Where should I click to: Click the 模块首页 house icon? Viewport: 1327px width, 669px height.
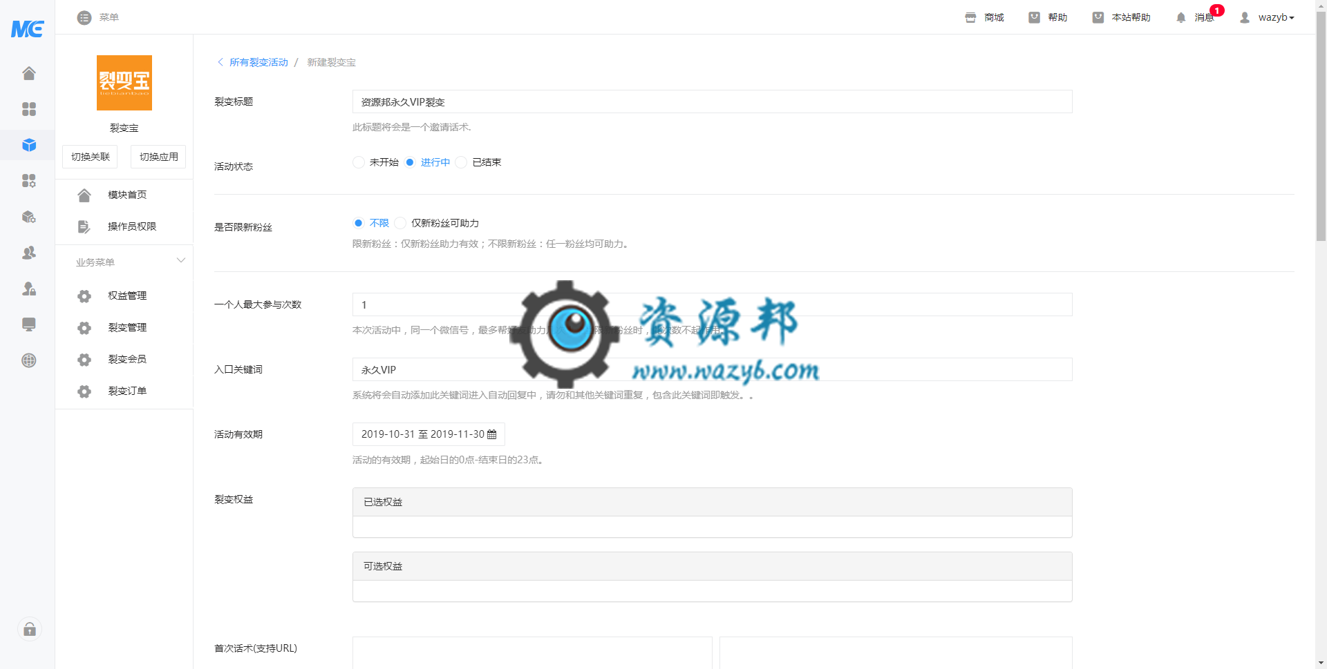[x=84, y=195]
